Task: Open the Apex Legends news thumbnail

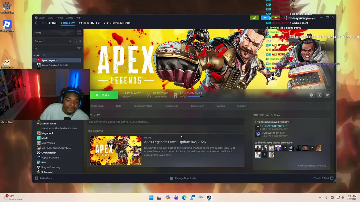Action: click(x=116, y=150)
